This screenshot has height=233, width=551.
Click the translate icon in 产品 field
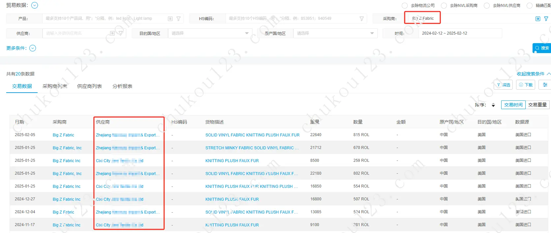[x=170, y=19]
